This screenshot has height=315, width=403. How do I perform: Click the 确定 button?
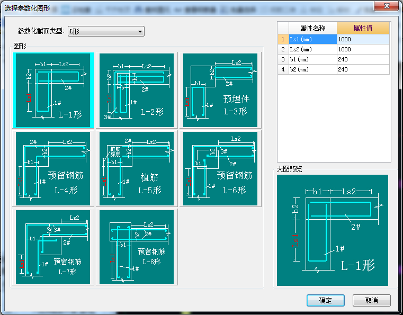click(x=325, y=300)
